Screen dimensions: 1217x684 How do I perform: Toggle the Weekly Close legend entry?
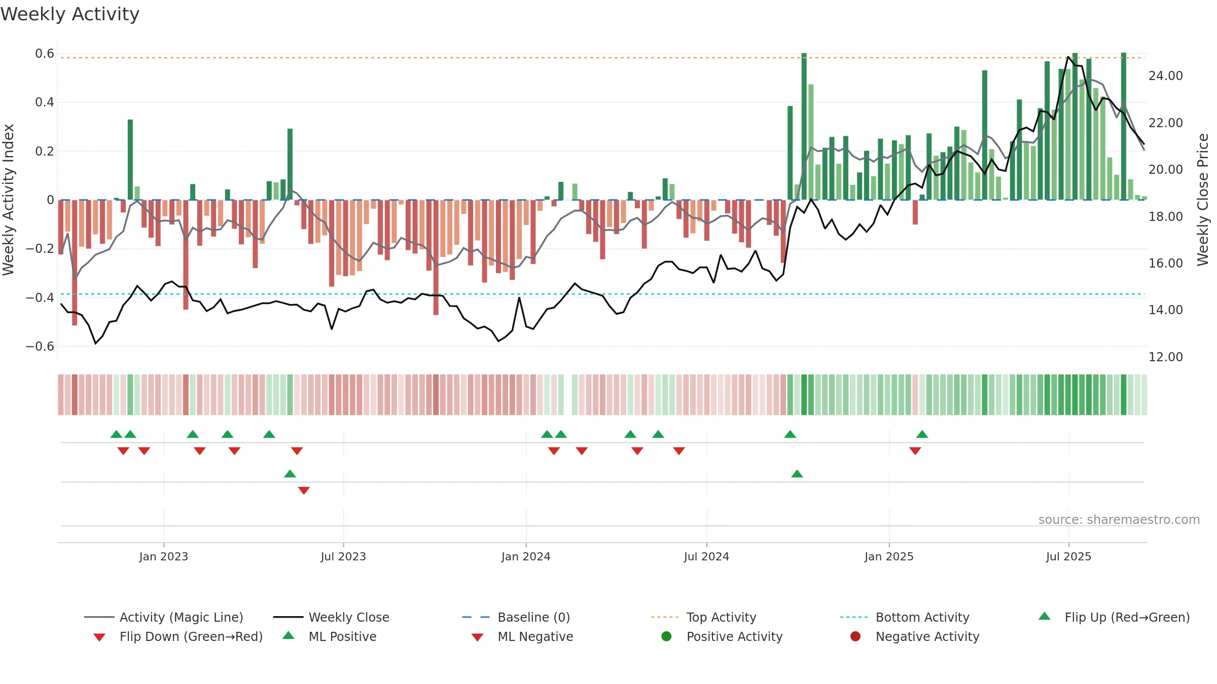point(331,617)
